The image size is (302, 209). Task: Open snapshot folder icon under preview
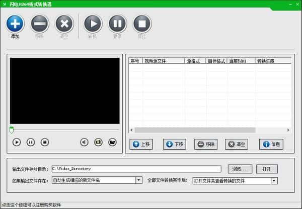pyautogui.click(x=112, y=142)
